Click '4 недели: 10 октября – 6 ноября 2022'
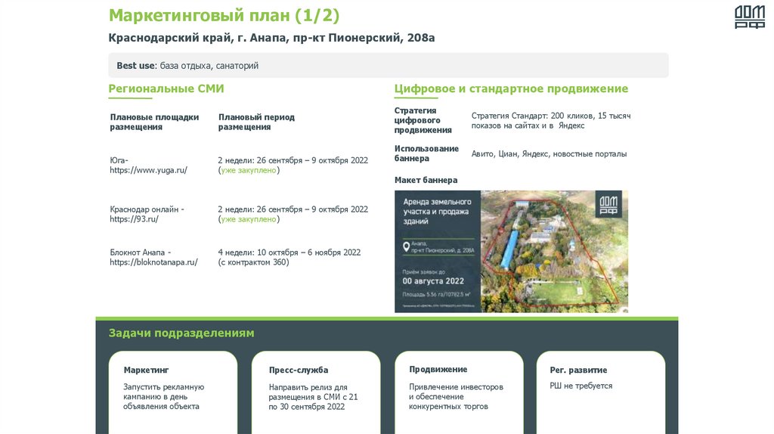Screen dimensions: 774x434 click(289, 253)
